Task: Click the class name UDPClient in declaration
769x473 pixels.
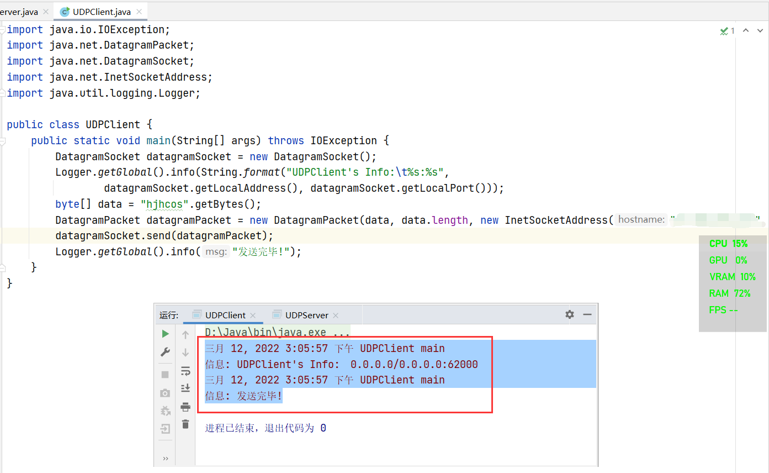Action: (113, 125)
